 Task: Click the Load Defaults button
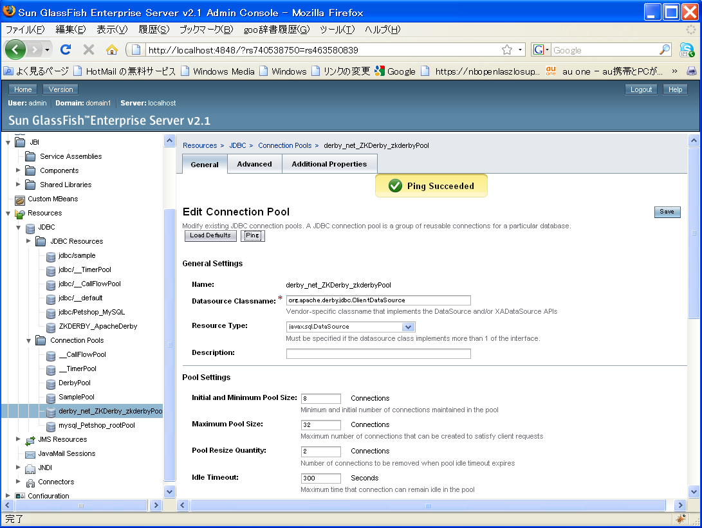point(210,235)
